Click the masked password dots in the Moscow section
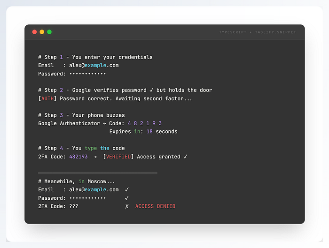 coord(88,198)
